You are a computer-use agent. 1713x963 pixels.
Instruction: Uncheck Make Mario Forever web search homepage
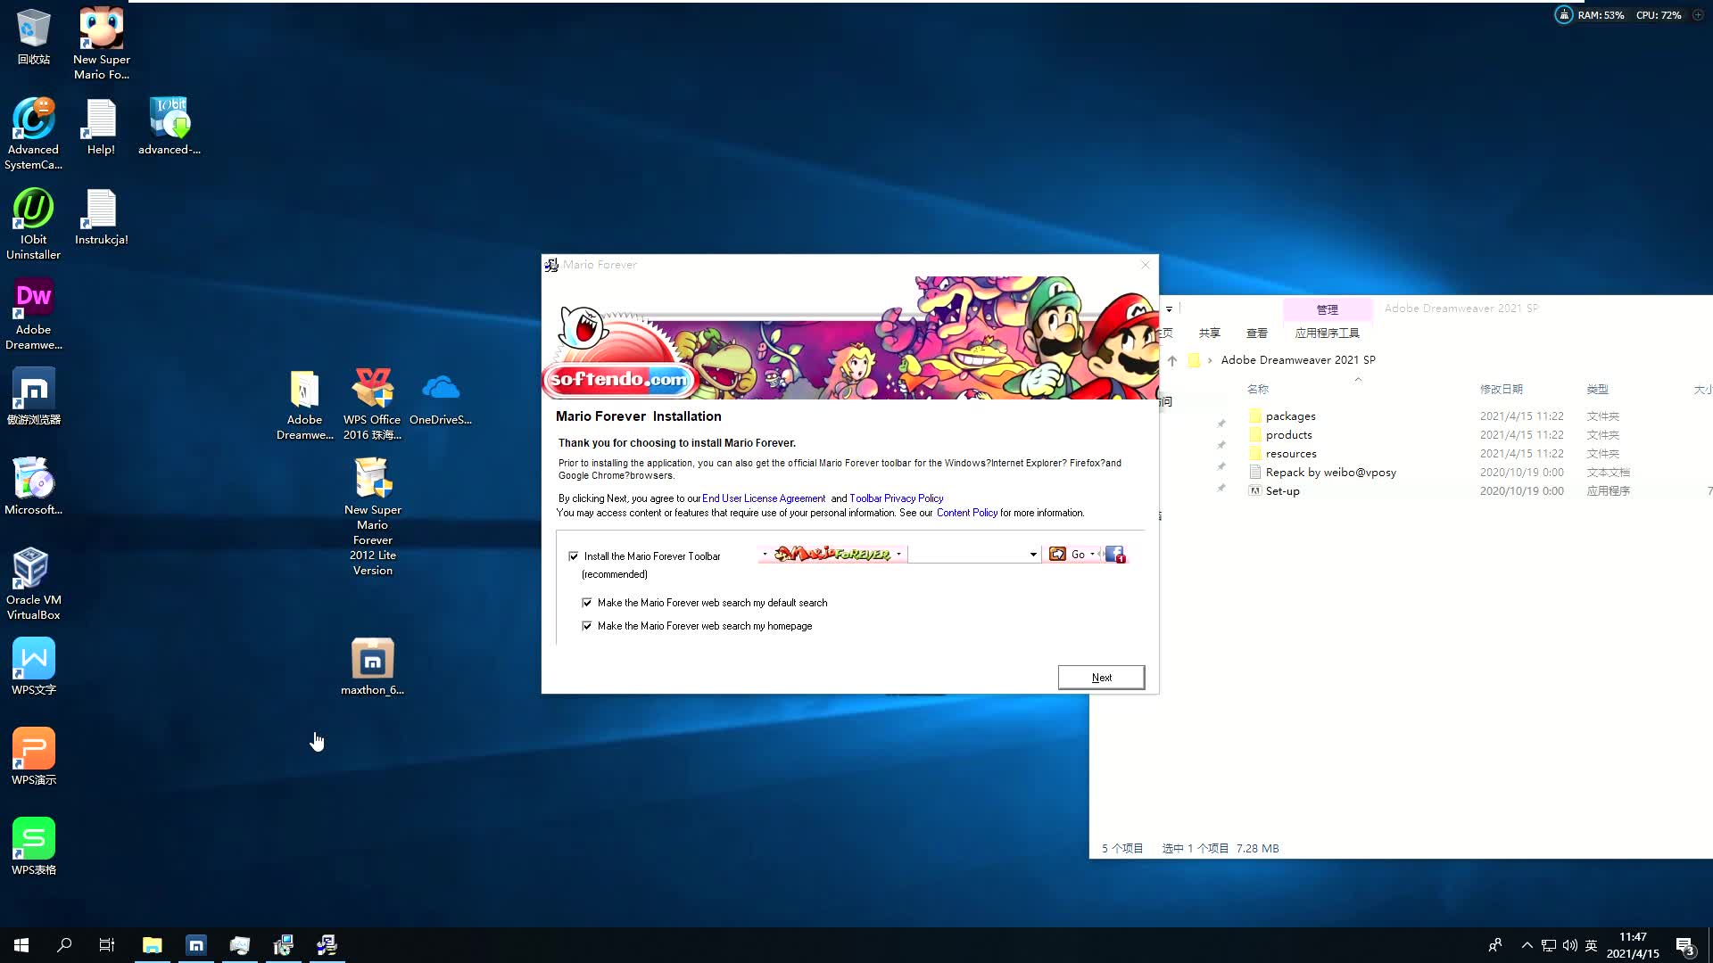[x=587, y=626]
